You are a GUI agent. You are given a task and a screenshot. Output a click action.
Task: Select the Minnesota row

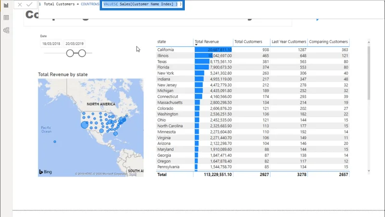253,132
